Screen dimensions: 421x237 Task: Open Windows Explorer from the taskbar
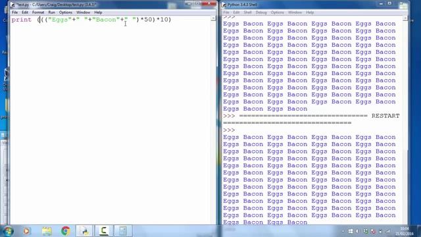pos(47,231)
